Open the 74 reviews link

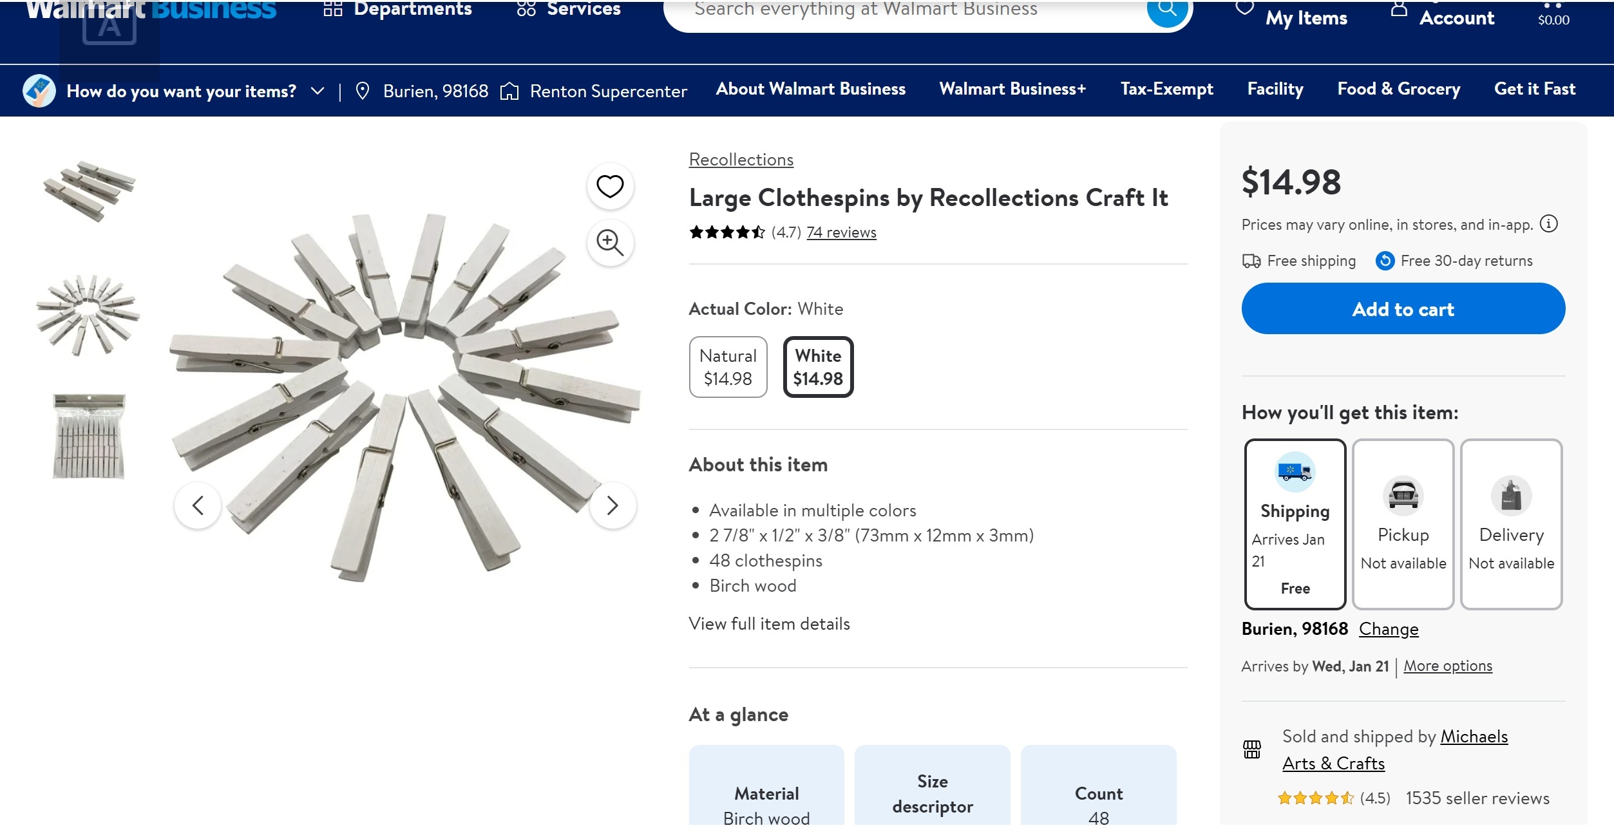tap(841, 232)
